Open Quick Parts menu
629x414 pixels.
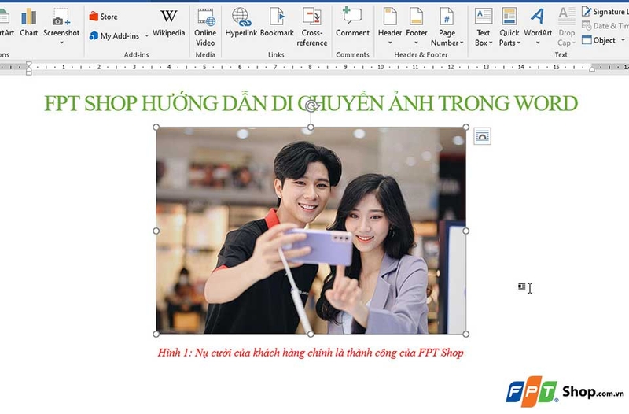tap(509, 28)
